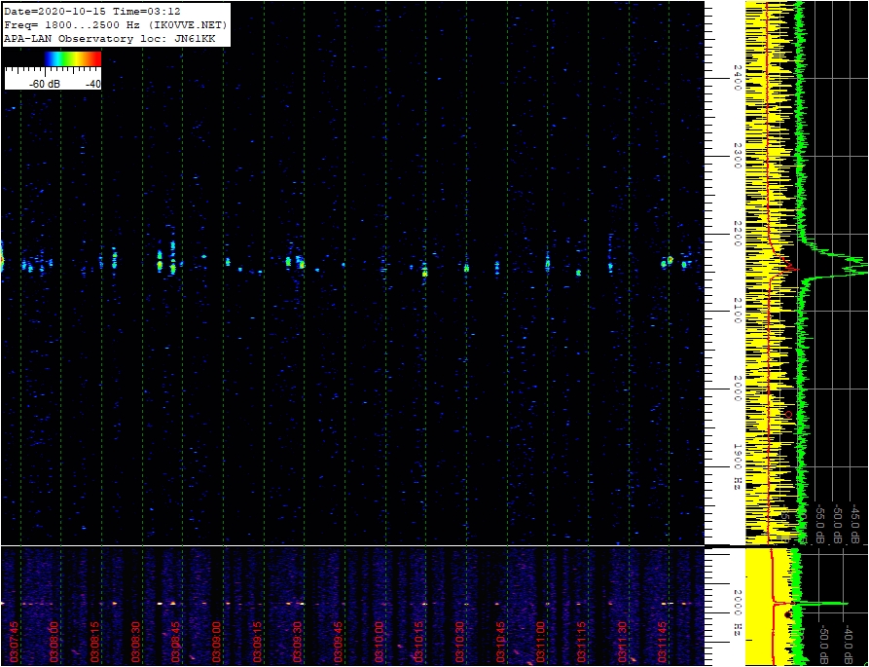Screen dimensions: 869x667
Task: Select the 03:10:00 time label
Action: click(x=380, y=642)
